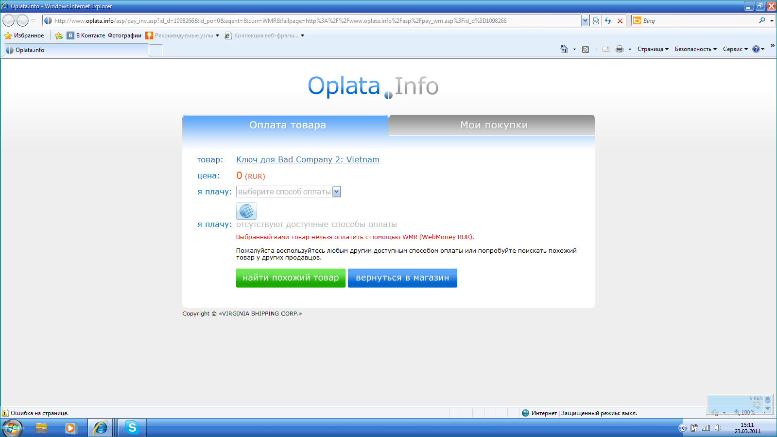Expand command bar overflow chevron
777x437 pixels.
772,45
